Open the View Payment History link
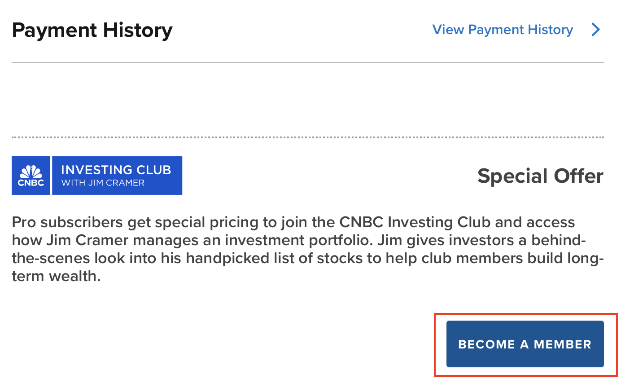 click(503, 30)
